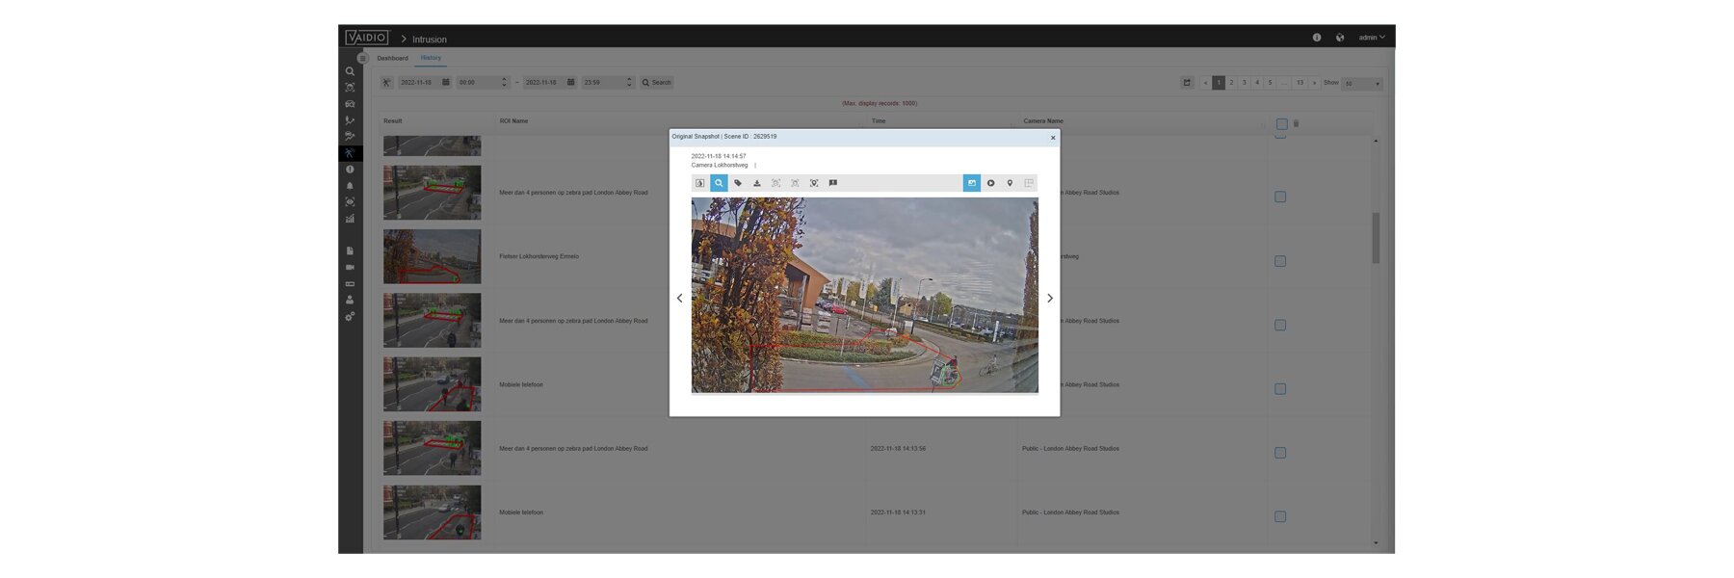Switch to the Dashboard tab

tap(392, 59)
